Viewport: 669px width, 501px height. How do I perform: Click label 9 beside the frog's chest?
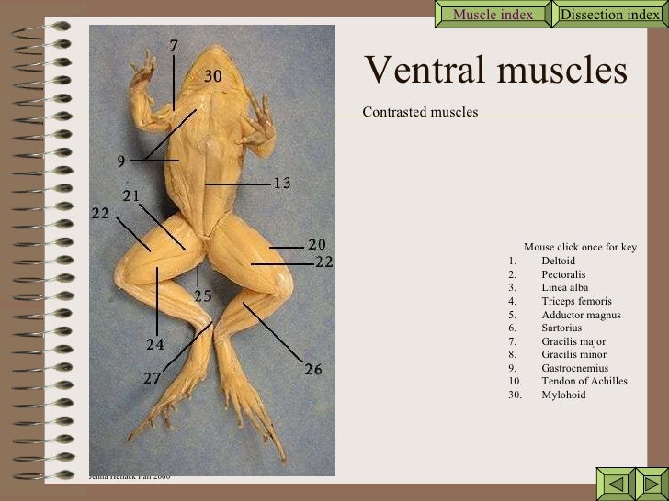[121, 161]
